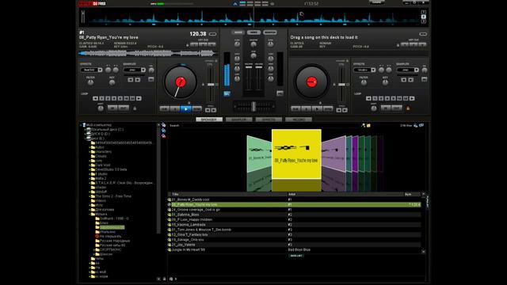
Task: Enable PFL headphone cue for deck 1
Action: (227, 93)
